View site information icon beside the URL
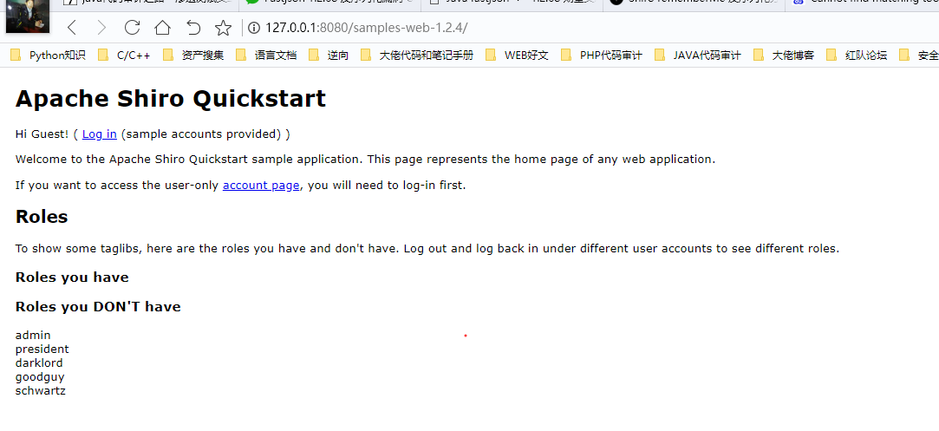This screenshot has height=431, width=939. (x=254, y=28)
